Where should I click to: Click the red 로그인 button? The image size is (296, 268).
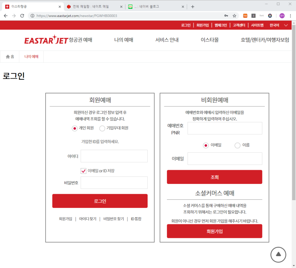tap(100, 201)
